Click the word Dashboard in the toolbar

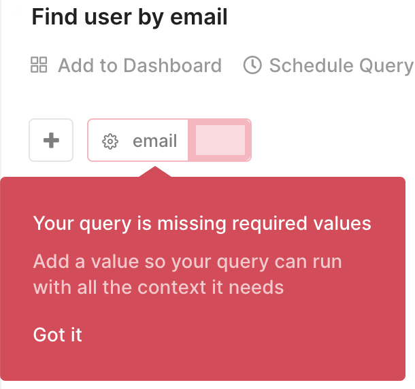click(x=173, y=65)
